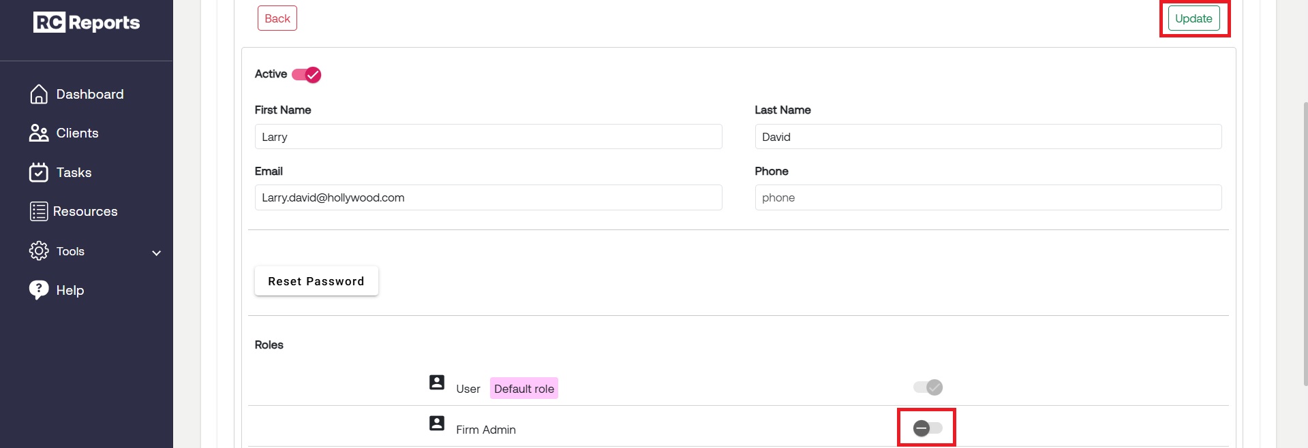Expand the Tools menu chevron
Viewport: 1308px width, 448px height.
click(x=156, y=253)
